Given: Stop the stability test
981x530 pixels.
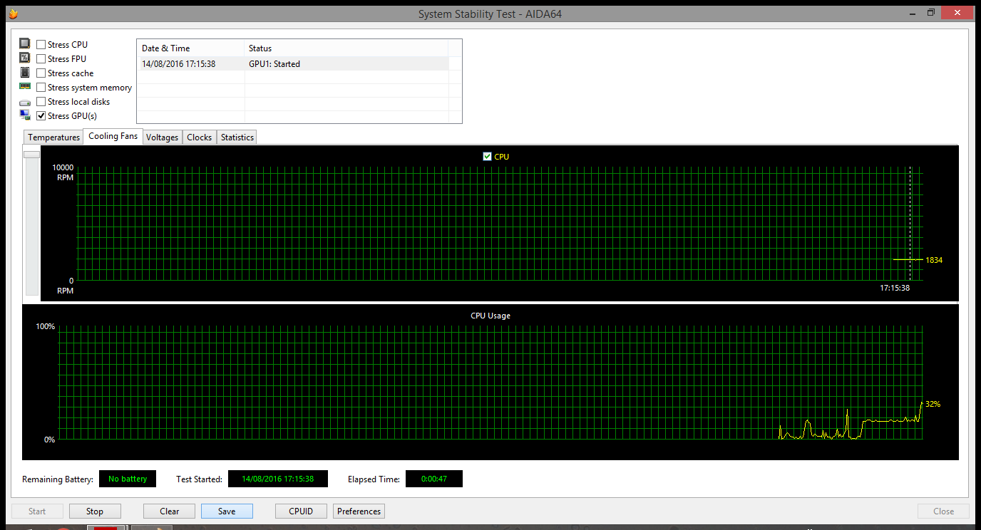Looking at the screenshot, I should coord(95,511).
